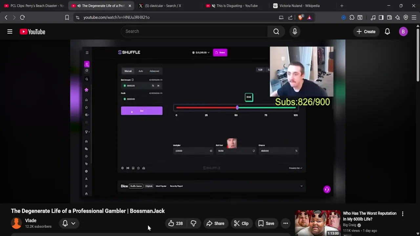Switch to PCL Clips Perry's Beach Disaster tab
The height and width of the screenshot is (236, 420).
tap(34, 6)
